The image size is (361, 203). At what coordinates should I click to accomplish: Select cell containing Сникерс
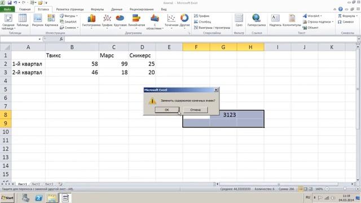tap(142, 55)
